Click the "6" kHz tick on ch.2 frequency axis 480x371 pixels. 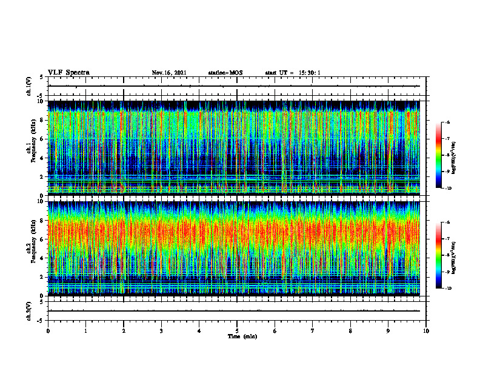[x=42, y=239]
